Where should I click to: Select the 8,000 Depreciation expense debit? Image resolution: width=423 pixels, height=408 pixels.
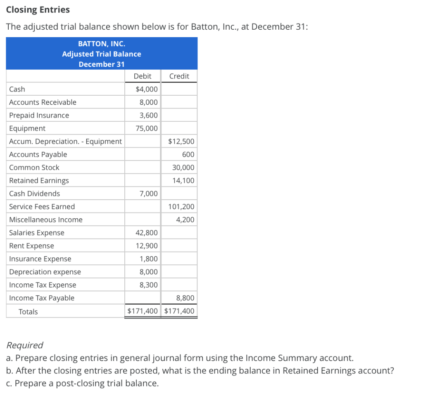[148, 272]
